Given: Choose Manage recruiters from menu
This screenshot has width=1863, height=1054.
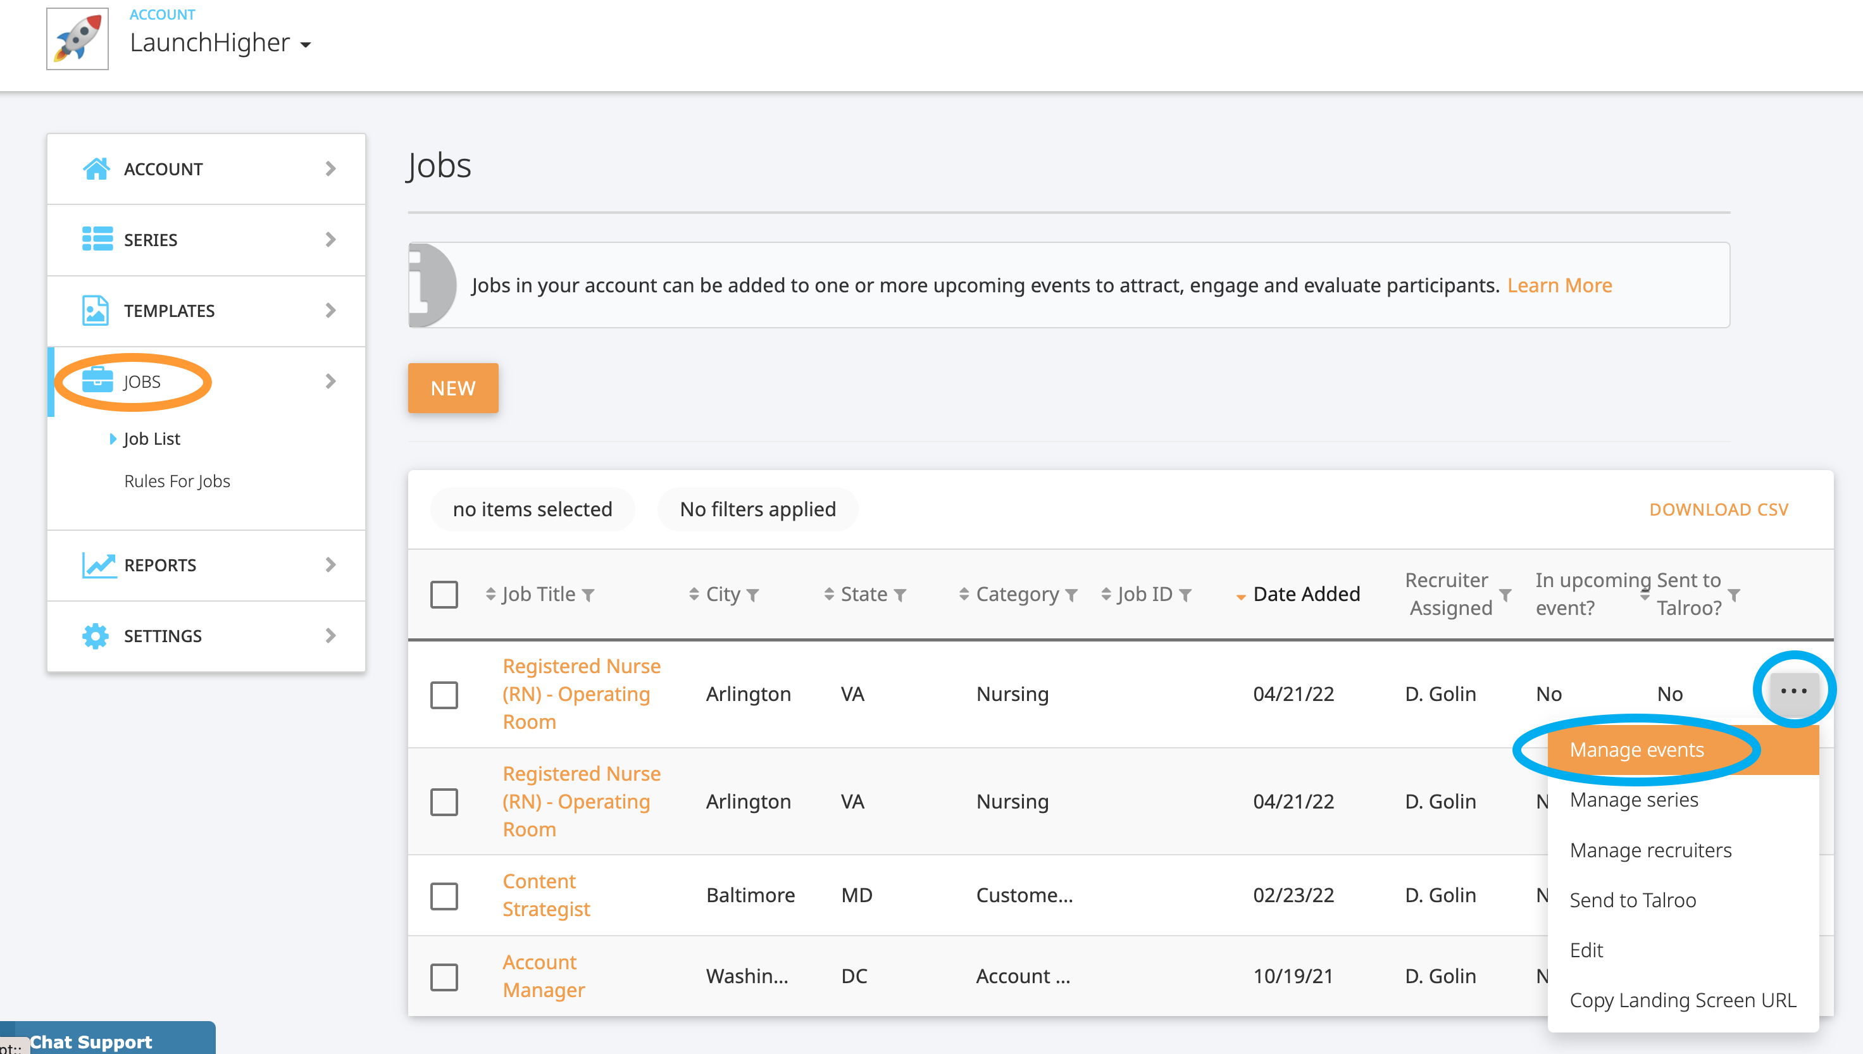Looking at the screenshot, I should point(1683,850).
